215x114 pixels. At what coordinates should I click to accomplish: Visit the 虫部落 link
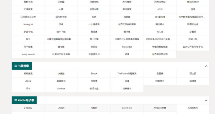94,81
